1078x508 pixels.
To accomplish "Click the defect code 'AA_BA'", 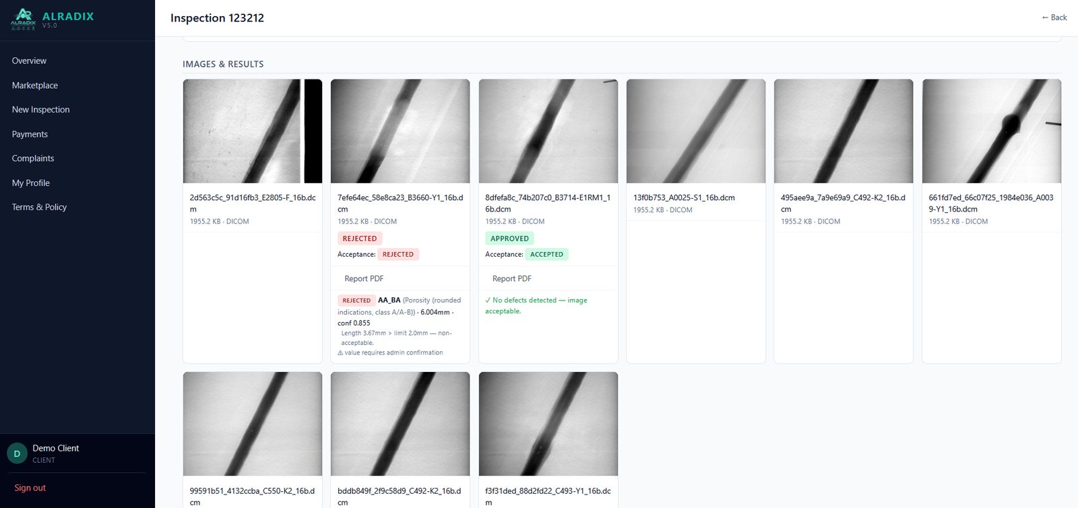I will pyautogui.click(x=389, y=300).
